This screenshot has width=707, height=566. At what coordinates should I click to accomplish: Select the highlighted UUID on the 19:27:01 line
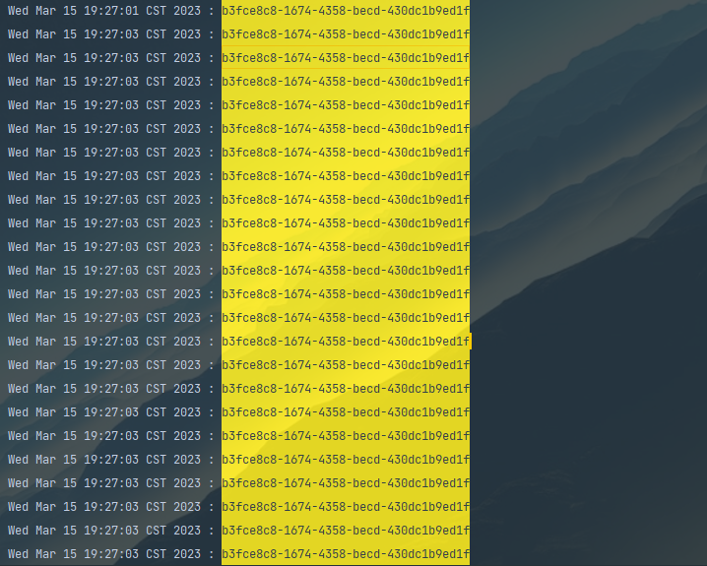[x=346, y=11]
